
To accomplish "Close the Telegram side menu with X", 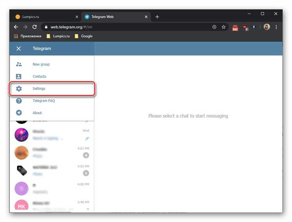I will coord(18,49).
